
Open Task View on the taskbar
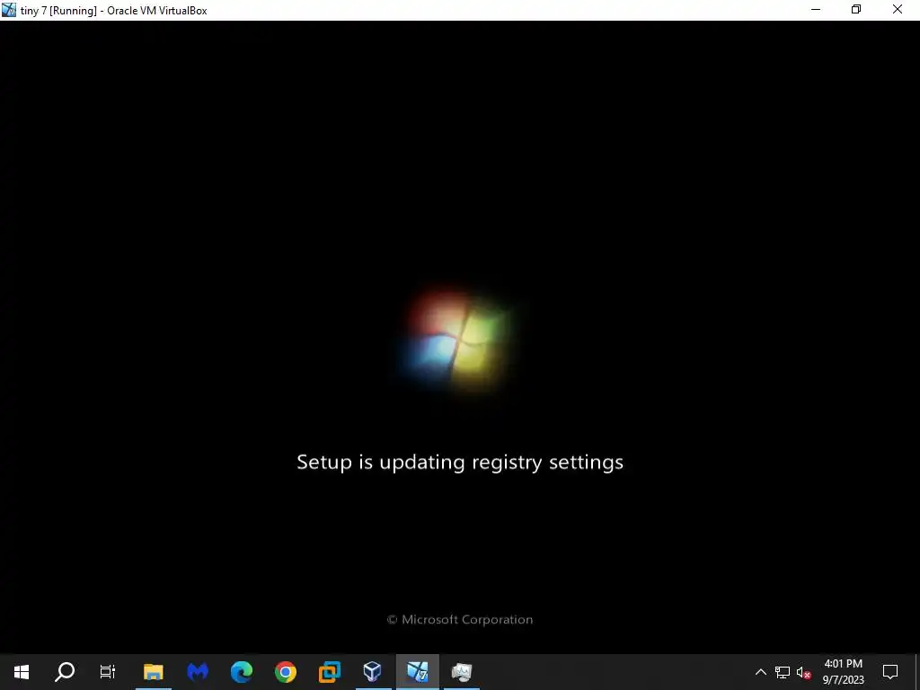point(108,672)
